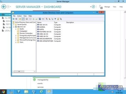
Task: Select the ROUTER02-UK-OX computer entry
Action: pos(45,32)
